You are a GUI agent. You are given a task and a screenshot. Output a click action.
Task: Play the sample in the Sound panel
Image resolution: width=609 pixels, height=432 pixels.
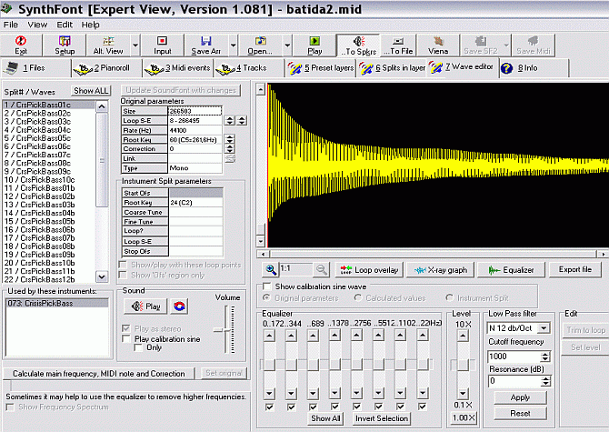pos(145,306)
